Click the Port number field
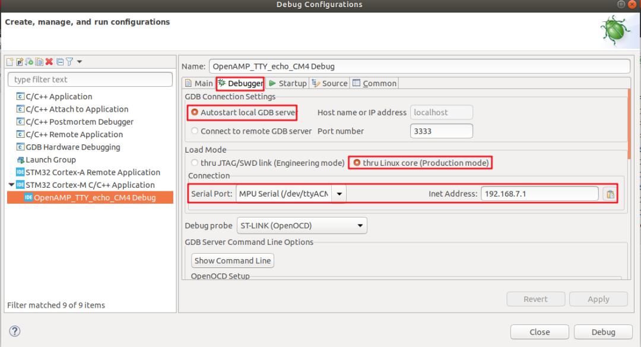 [x=442, y=131]
